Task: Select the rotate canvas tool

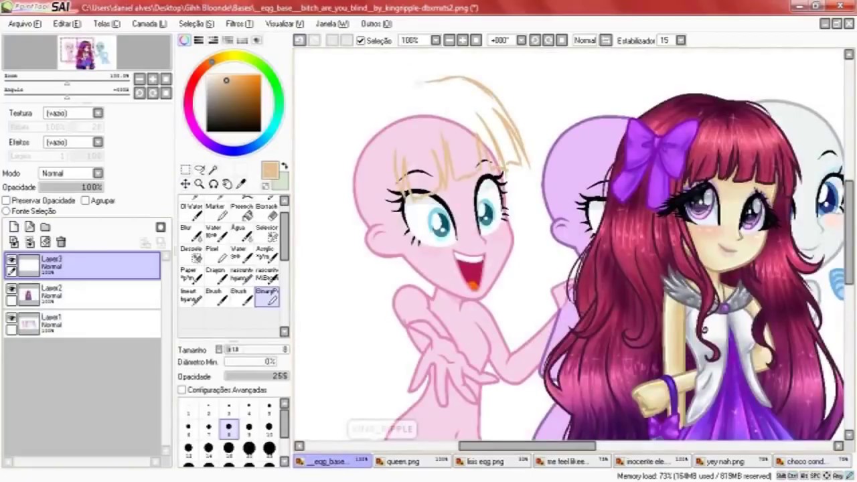Action: pos(213,184)
